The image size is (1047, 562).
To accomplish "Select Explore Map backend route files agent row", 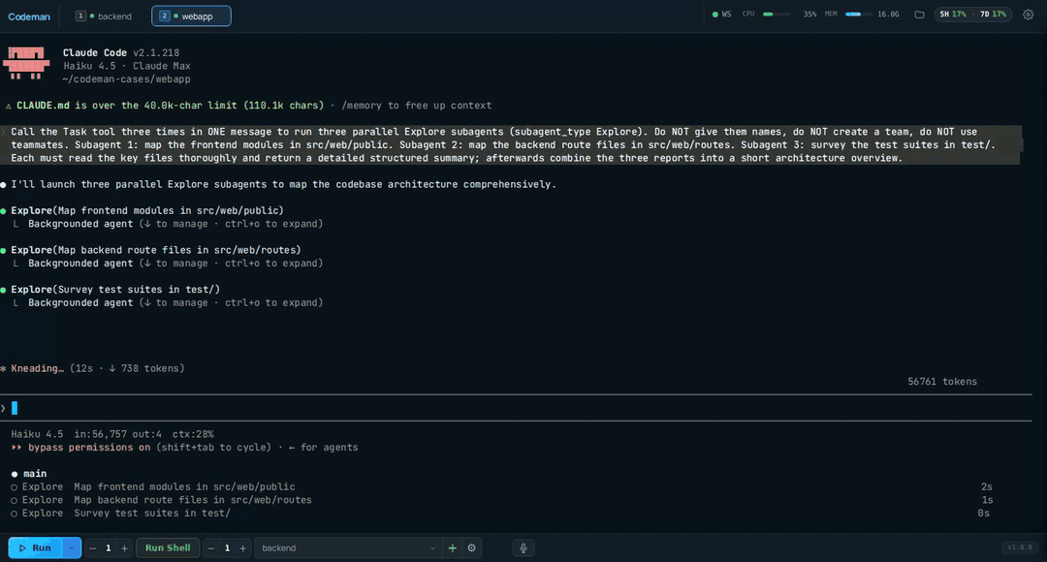I will [501, 500].
